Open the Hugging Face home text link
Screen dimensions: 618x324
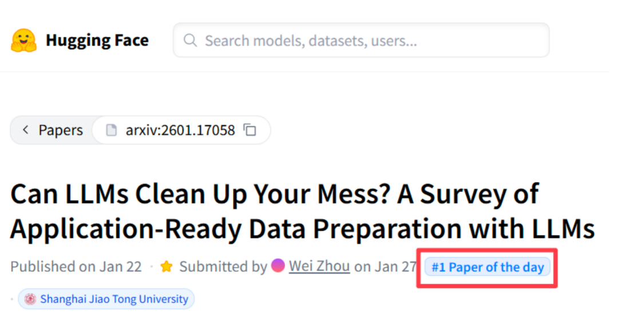tap(97, 41)
